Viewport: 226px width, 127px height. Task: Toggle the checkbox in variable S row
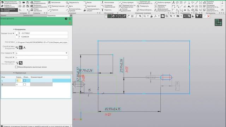tap(25, 84)
